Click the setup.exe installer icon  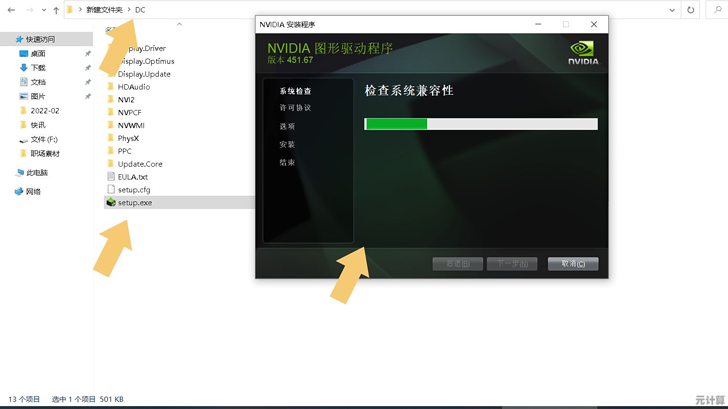[111, 202]
